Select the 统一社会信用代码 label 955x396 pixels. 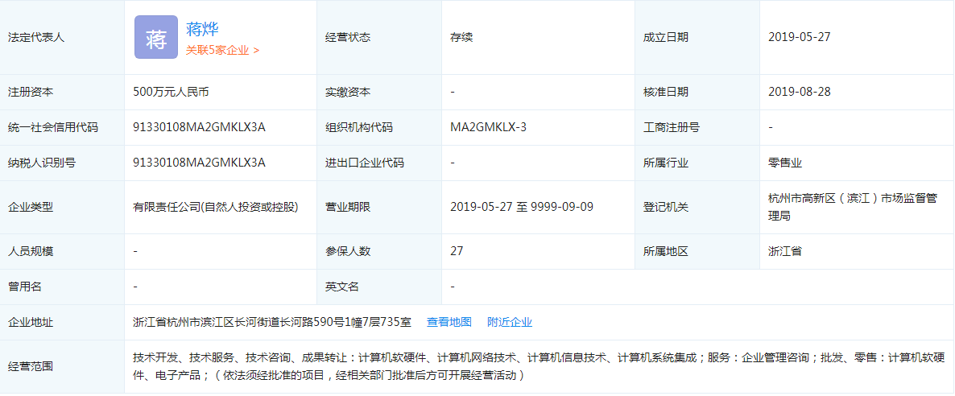pyautogui.click(x=53, y=128)
